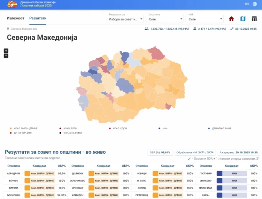Switch to the Излезност tab
Screen dimensions: 262x199
[x=16, y=18]
